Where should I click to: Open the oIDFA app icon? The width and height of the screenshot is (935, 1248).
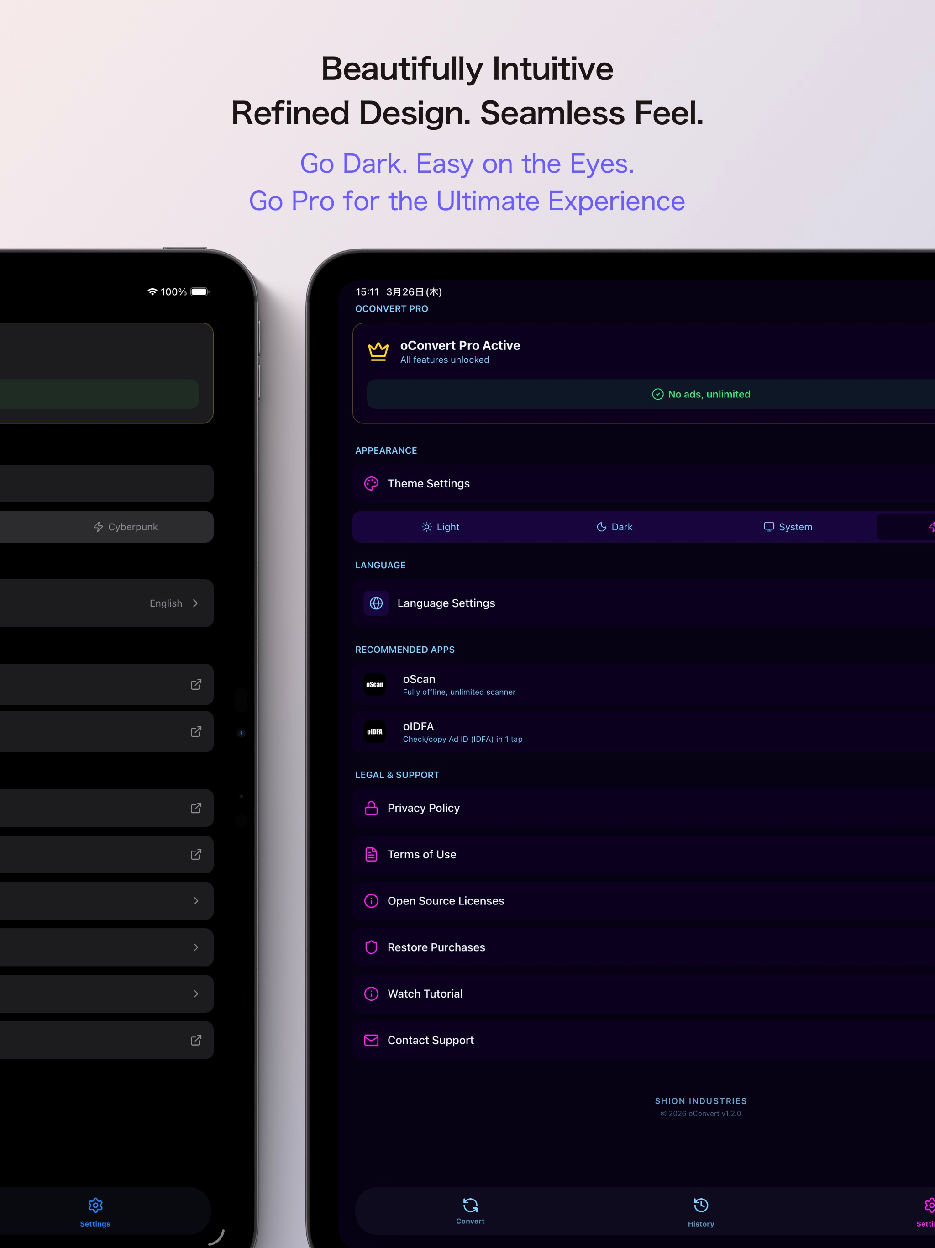point(375,732)
